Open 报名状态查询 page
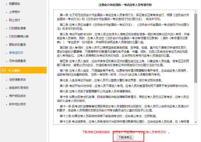The width and height of the screenshot is (201, 142). [x=17, y=45]
